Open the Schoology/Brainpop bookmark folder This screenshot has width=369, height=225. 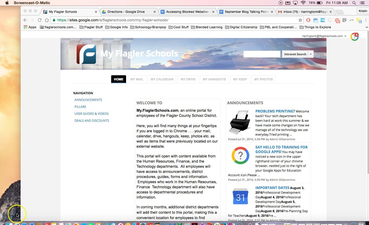tap(148, 27)
